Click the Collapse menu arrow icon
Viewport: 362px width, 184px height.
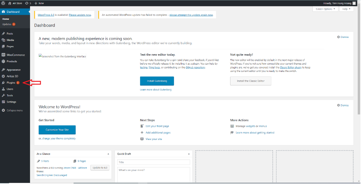coord(3,111)
